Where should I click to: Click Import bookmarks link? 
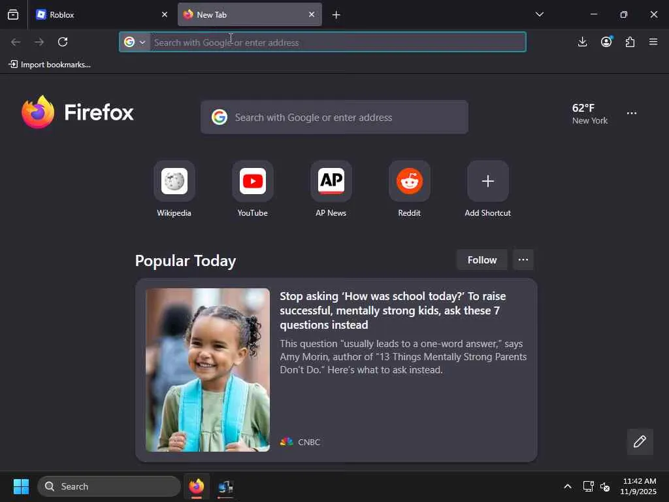point(50,65)
